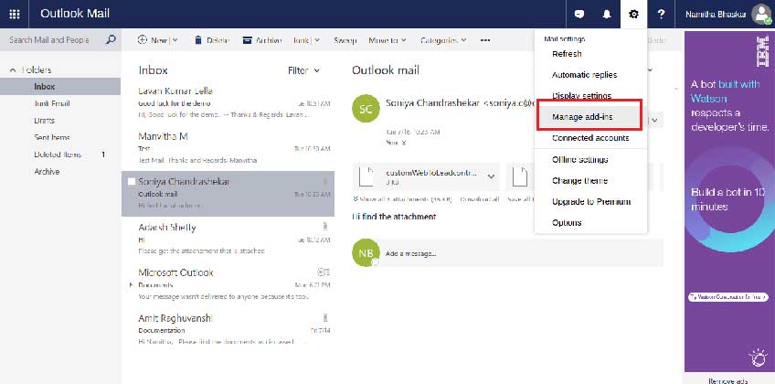
Task: Choose Change theme menu item
Action: (579, 181)
